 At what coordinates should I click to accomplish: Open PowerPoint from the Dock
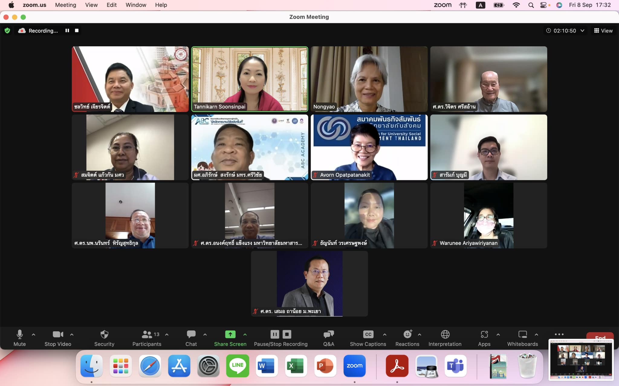coord(325,366)
